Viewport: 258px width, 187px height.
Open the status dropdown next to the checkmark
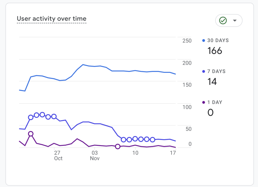point(234,20)
